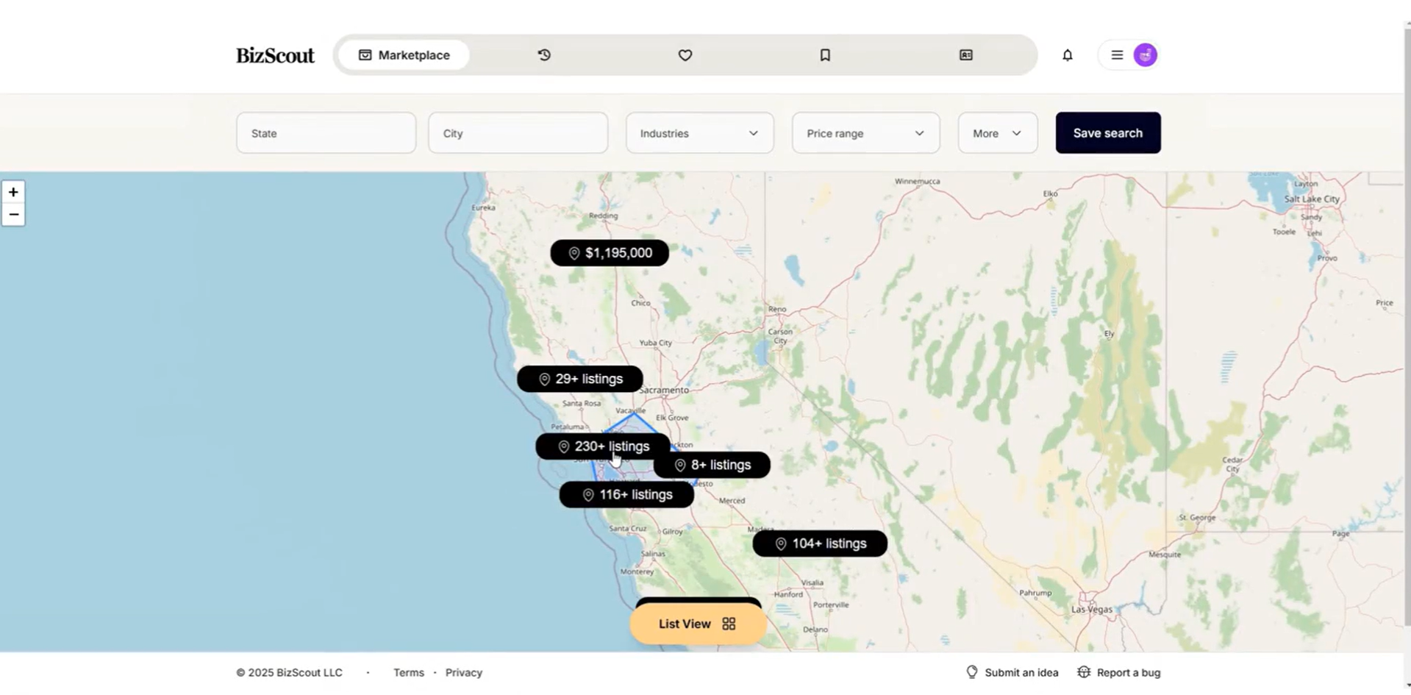
Task: Select the Marketplace tab
Action: (x=404, y=55)
